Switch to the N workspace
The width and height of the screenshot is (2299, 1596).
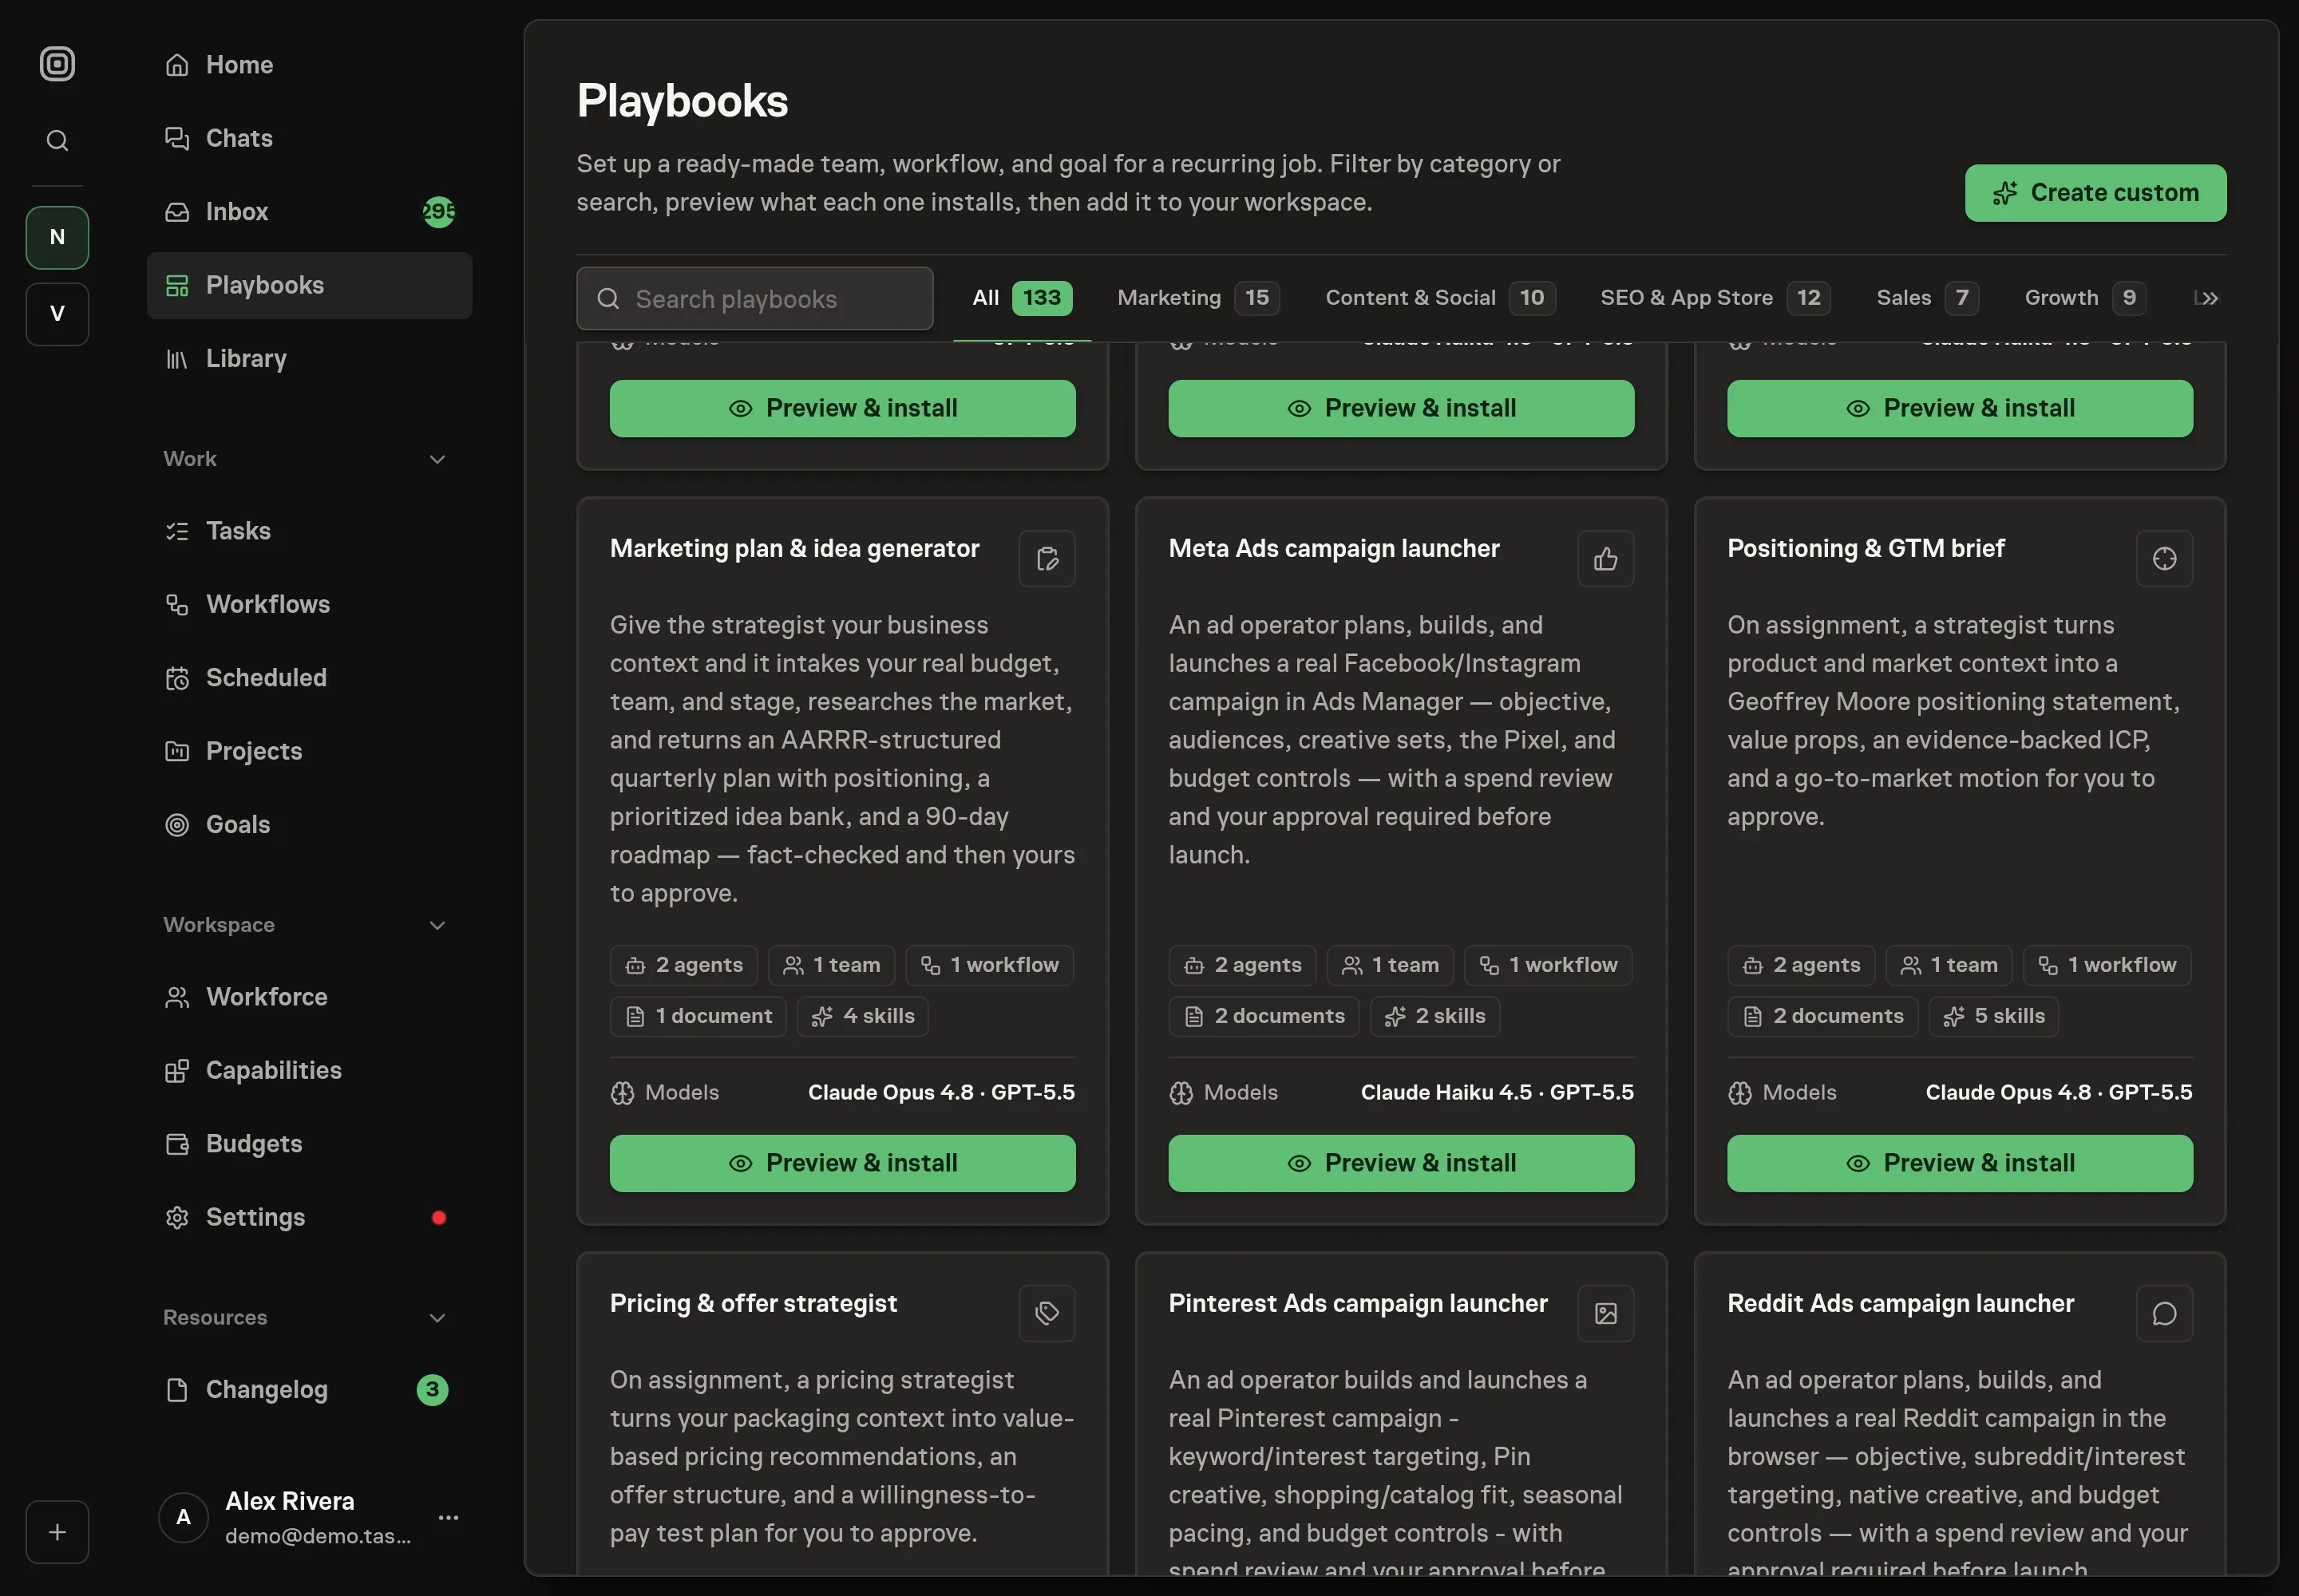[x=57, y=237]
